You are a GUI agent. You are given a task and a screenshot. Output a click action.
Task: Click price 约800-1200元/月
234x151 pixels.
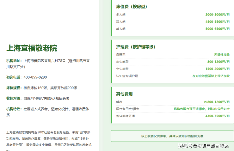(x=217, y=102)
